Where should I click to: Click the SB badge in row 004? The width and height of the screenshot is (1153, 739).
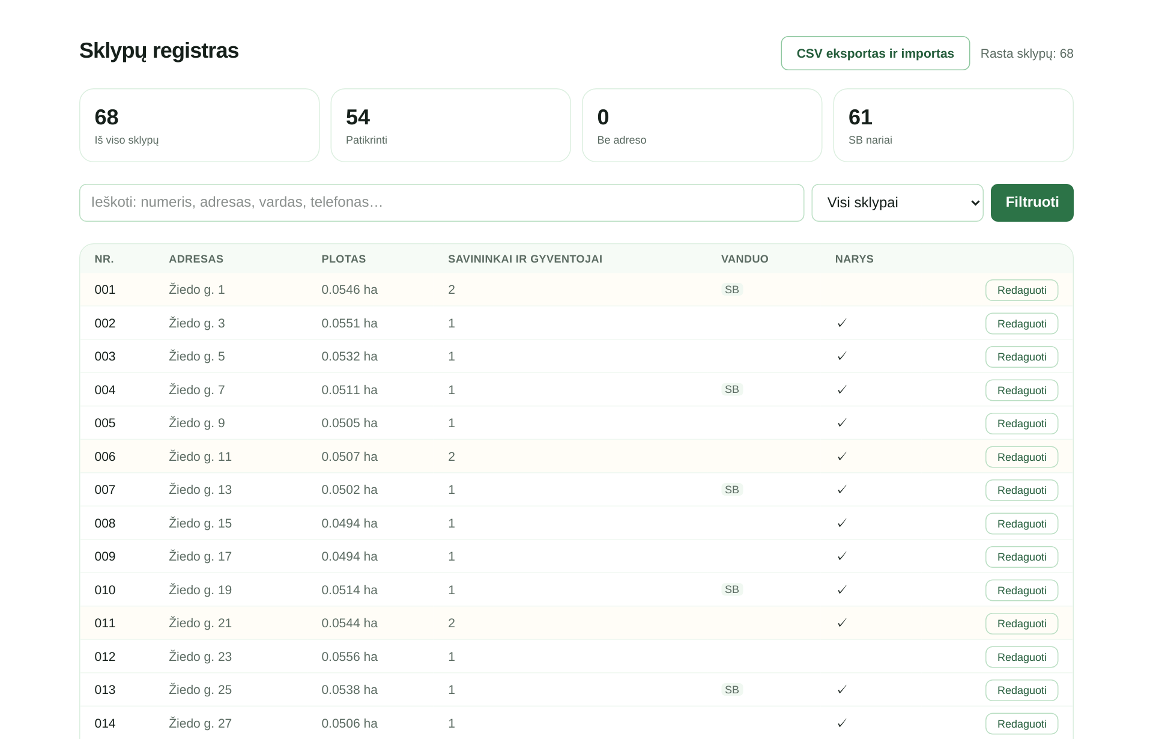732,389
